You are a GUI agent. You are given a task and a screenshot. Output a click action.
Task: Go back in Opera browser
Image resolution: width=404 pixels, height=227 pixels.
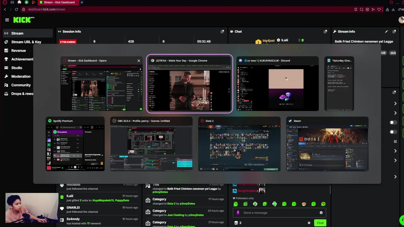[x=5, y=9]
